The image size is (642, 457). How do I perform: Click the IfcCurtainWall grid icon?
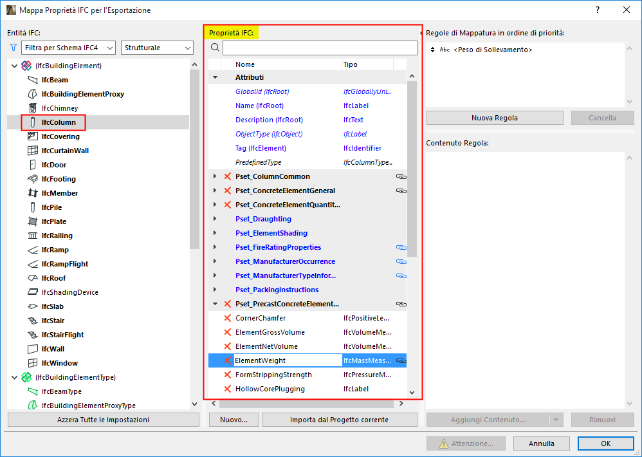[x=33, y=151]
